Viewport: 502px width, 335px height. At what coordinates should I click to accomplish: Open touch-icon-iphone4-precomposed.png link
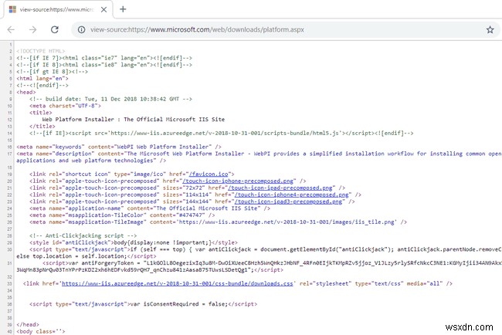[x=291, y=195]
